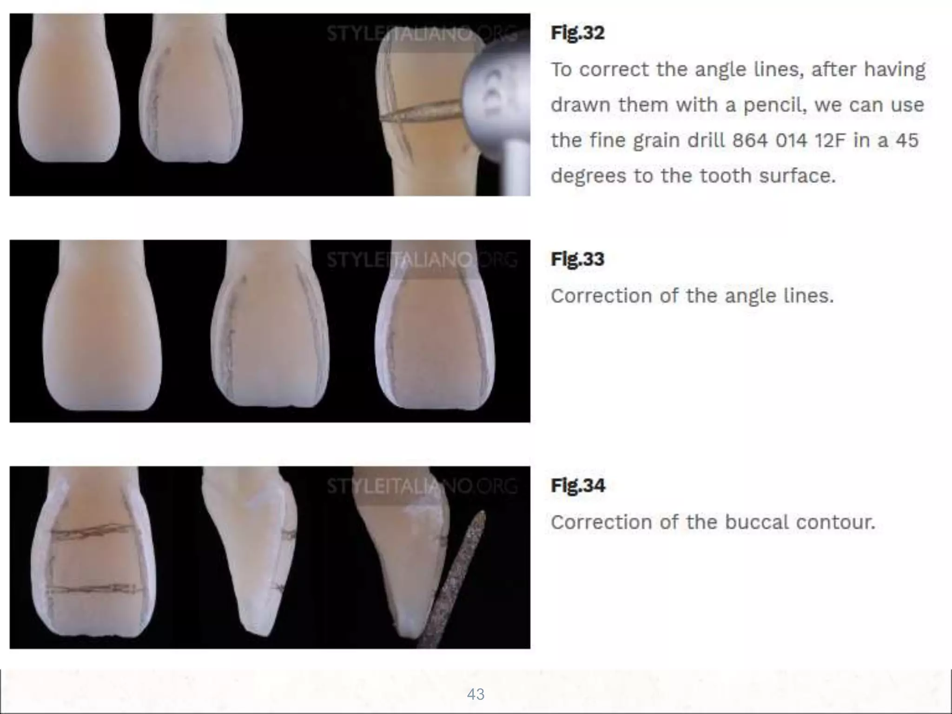Image resolution: width=952 pixels, height=714 pixels.
Task: Select the Fig.32 heading label
Action: (x=578, y=33)
